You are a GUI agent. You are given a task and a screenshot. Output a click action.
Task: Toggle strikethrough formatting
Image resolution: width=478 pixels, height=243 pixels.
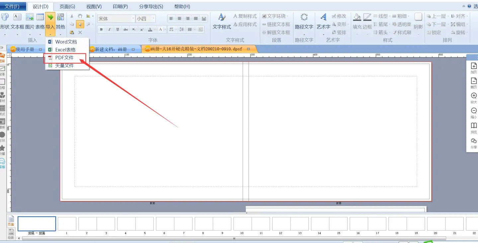[x=125, y=30]
